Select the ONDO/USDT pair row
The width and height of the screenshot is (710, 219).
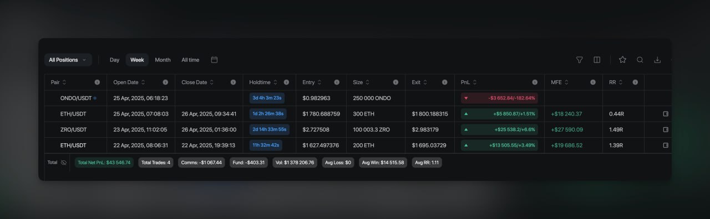(x=358, y=98)
